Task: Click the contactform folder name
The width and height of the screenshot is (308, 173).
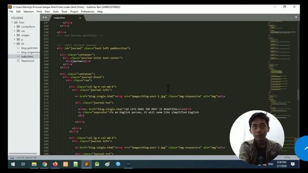Action: [x=28, y=27]
